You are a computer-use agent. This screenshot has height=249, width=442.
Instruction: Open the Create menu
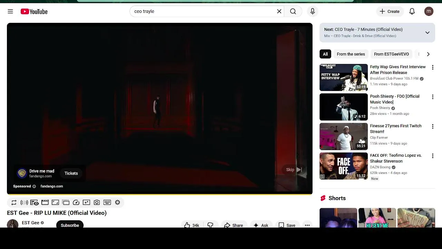coord(390,11)
